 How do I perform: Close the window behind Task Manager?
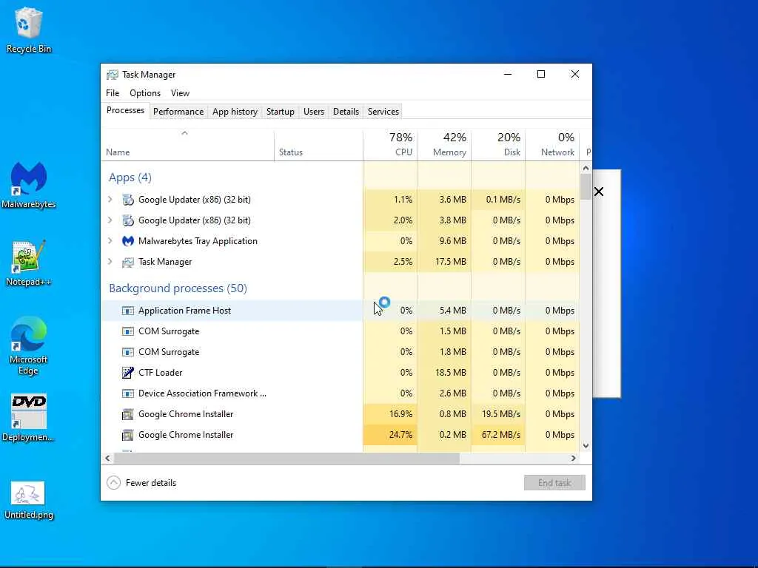tap(598, 192)
